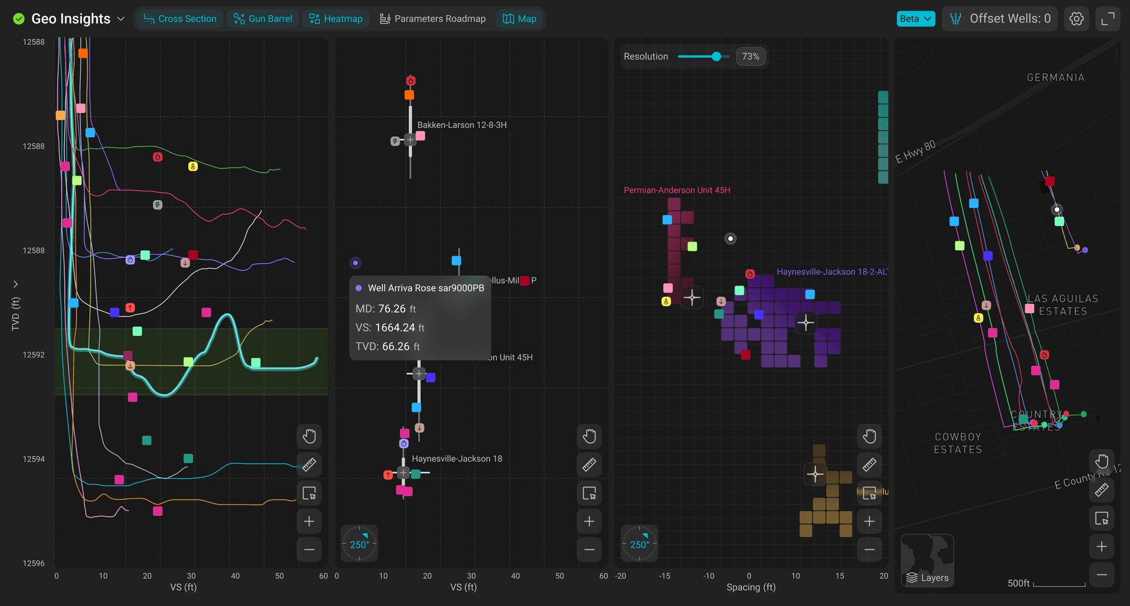Zoom out on the Map
Screen dimensions: 1130x606
[1102, 575]
